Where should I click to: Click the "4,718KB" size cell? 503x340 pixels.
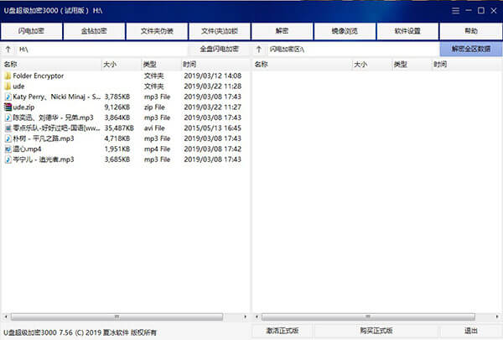coord(117,139)
